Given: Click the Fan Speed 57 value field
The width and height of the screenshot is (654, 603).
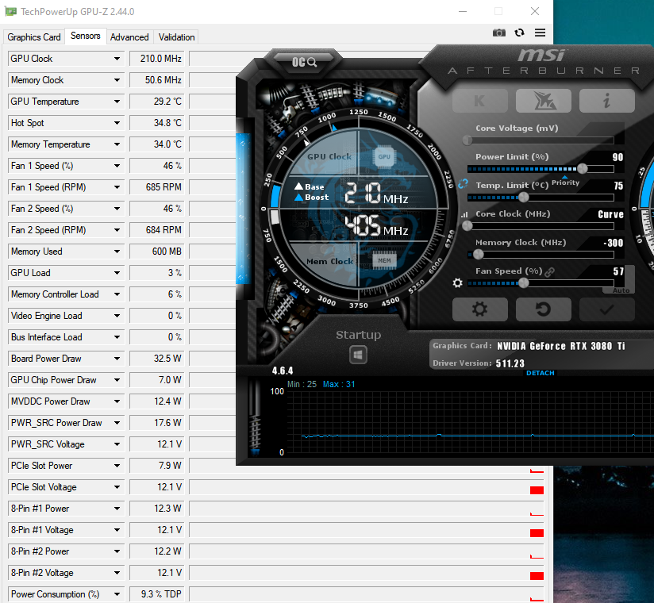Looking at the screenshot, I should [x=618, y=271].
